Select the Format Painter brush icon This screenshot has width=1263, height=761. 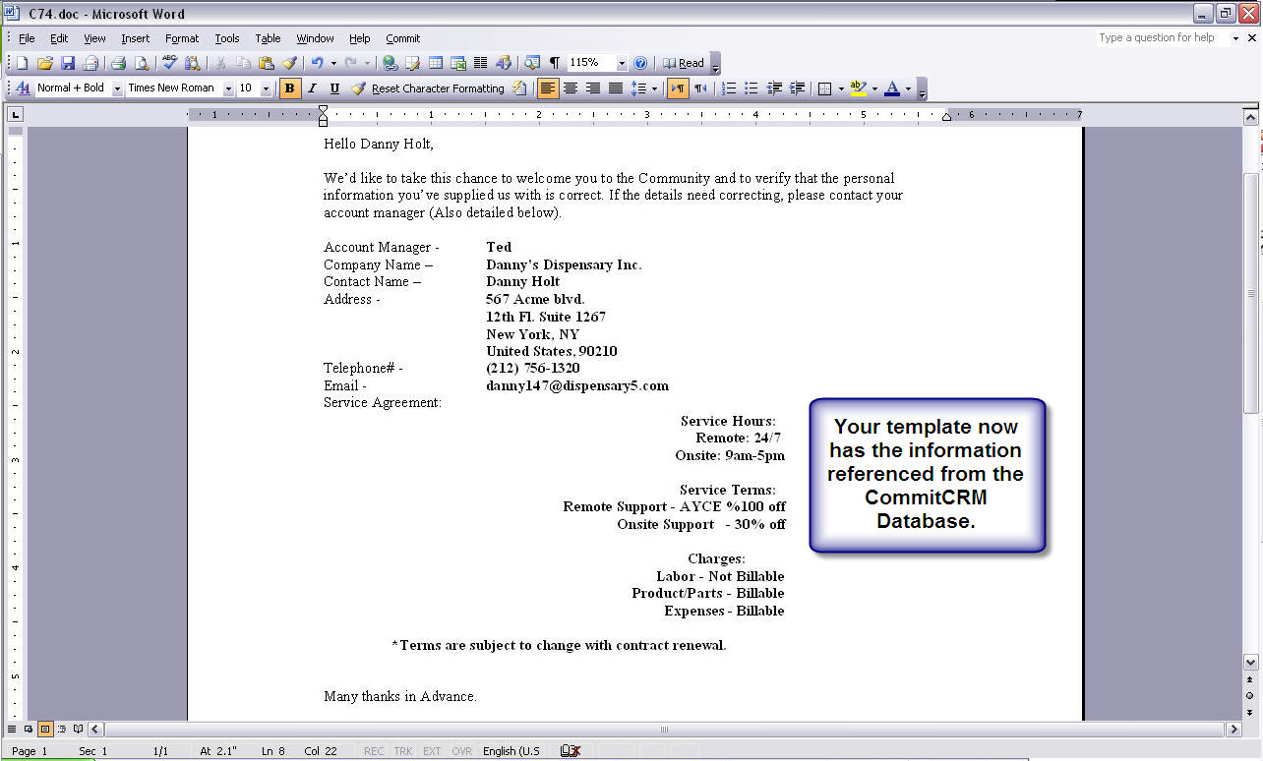point(289,63)
